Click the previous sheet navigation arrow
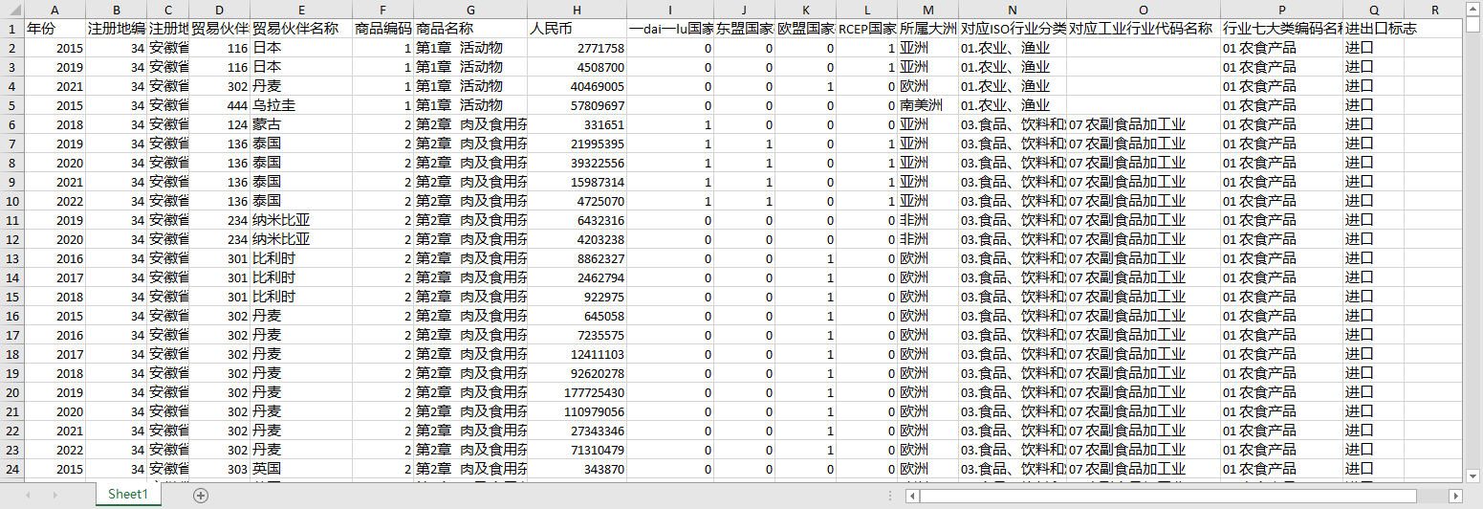Screen dimensions: 1483x509 (28, 495)
